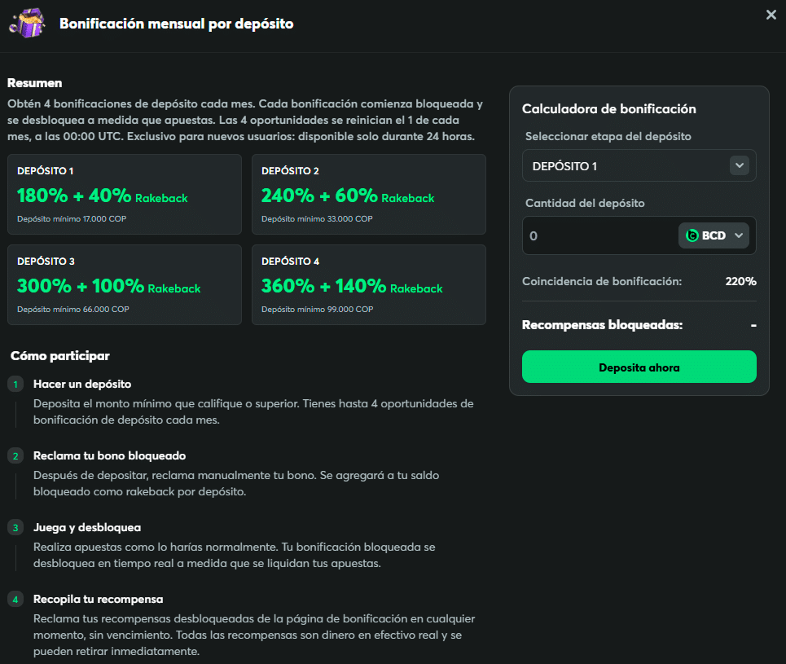Image resolution: width=786 pixels, height=664 pixels.
Task: Click the "Depósito mínimo 99.000 COP" text
Action: 318,310
